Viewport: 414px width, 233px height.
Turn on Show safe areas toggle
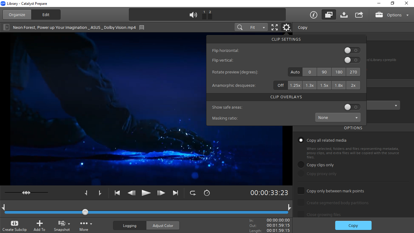(x=352, y=107)
